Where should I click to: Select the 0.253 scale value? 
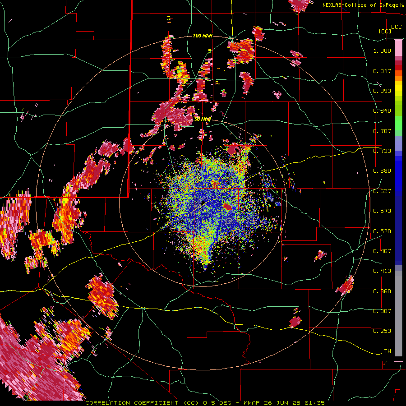(x=382, y=331)
